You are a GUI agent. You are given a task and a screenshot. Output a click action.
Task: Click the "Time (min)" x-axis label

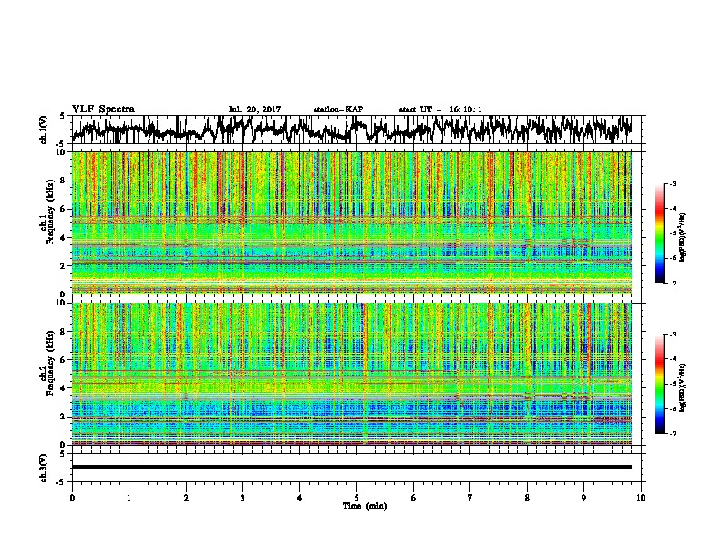pyautogui.click(x=365, y=506)
